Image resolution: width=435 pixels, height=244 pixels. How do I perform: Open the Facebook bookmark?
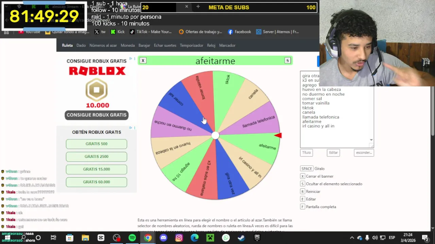(239, 32)
